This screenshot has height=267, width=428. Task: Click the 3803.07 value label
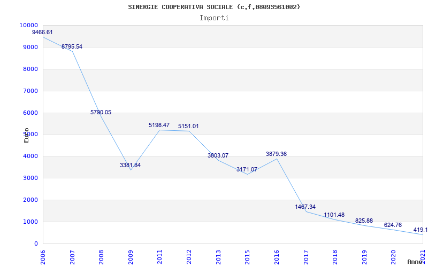pos(218,156)
